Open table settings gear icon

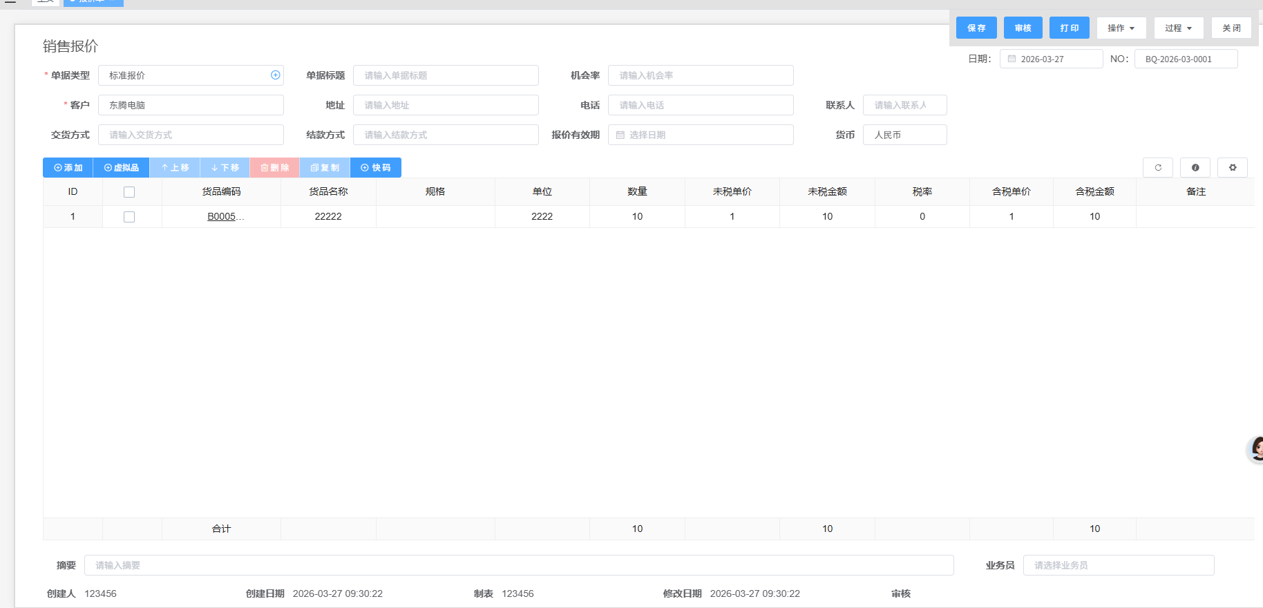click(x=1233, y=168)
